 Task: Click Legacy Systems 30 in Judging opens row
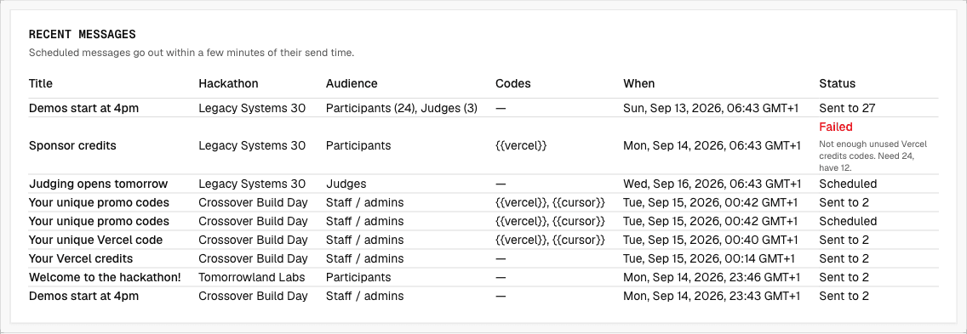coord(252,184)
